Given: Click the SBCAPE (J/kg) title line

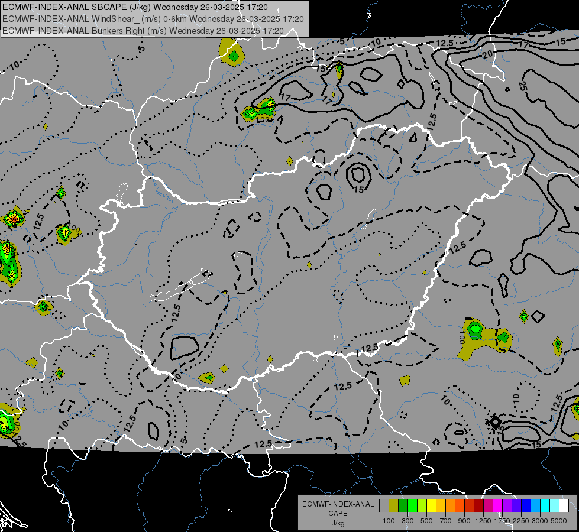Looking at the screenshot, I should click(135, 7).
